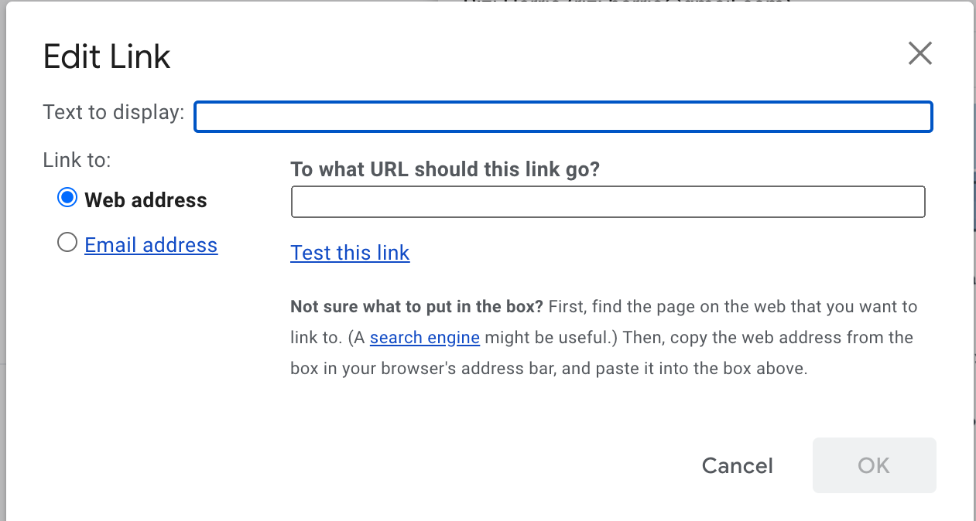
Task: Cancel the link editing dialog
Action: (x=737, y=465)
